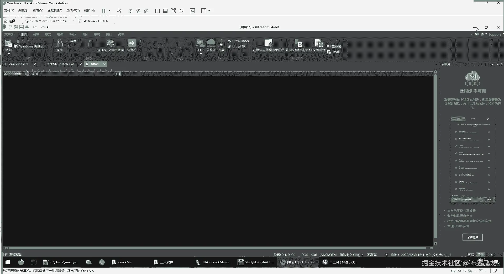504x274 pixels.
Task: Click the Replace command in the ribbon
Action: (73, 41)
